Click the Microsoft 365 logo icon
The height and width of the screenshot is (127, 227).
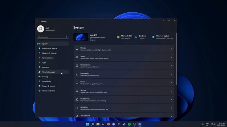click(118, 37)
